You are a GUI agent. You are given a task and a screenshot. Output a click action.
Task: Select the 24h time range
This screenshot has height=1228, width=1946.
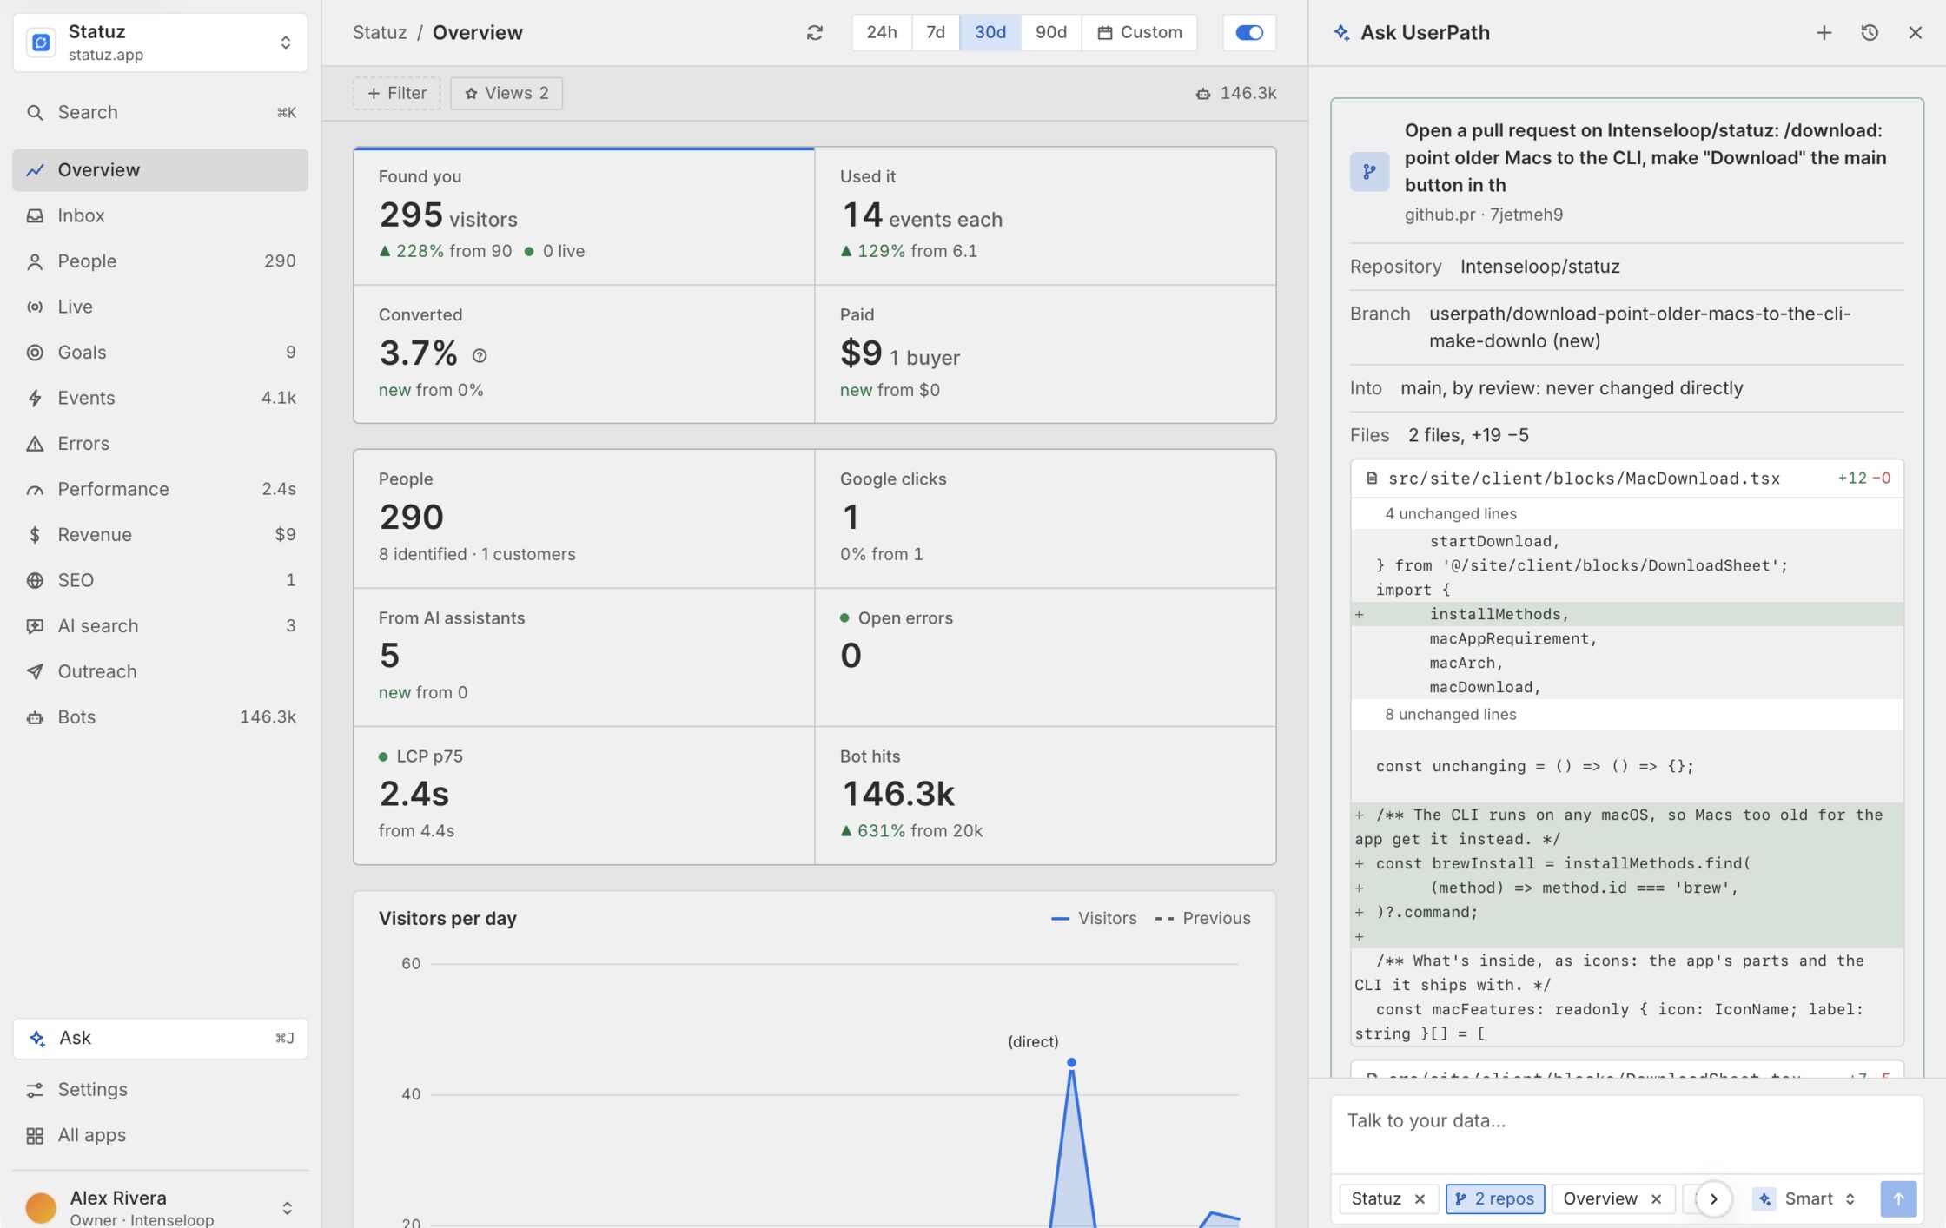(x=881, y=33)
